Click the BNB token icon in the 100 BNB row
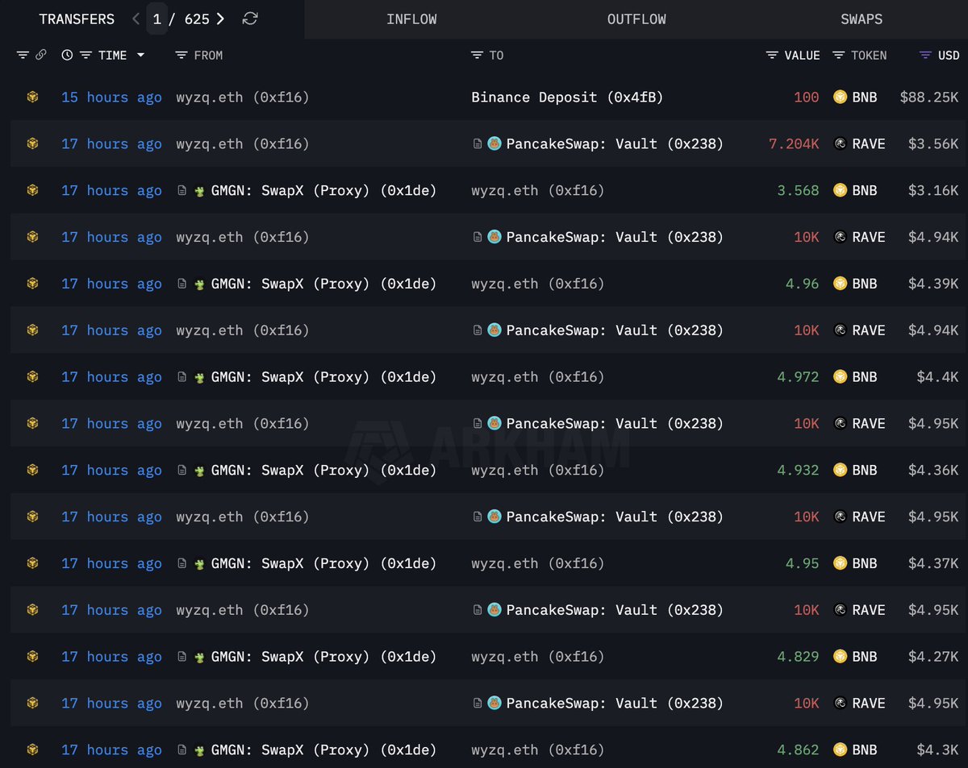Image resolution: width=968 pixels, height=768 pixels. (x=840, y=97)
